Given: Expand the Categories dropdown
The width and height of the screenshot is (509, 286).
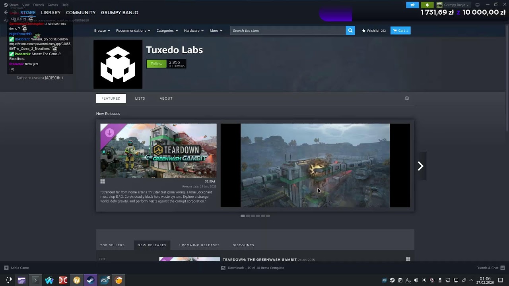Looking at the screenshot, I should tap(167, 31).
